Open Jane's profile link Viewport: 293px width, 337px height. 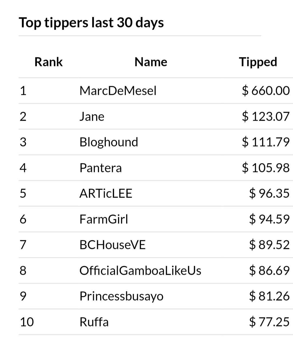92,116
